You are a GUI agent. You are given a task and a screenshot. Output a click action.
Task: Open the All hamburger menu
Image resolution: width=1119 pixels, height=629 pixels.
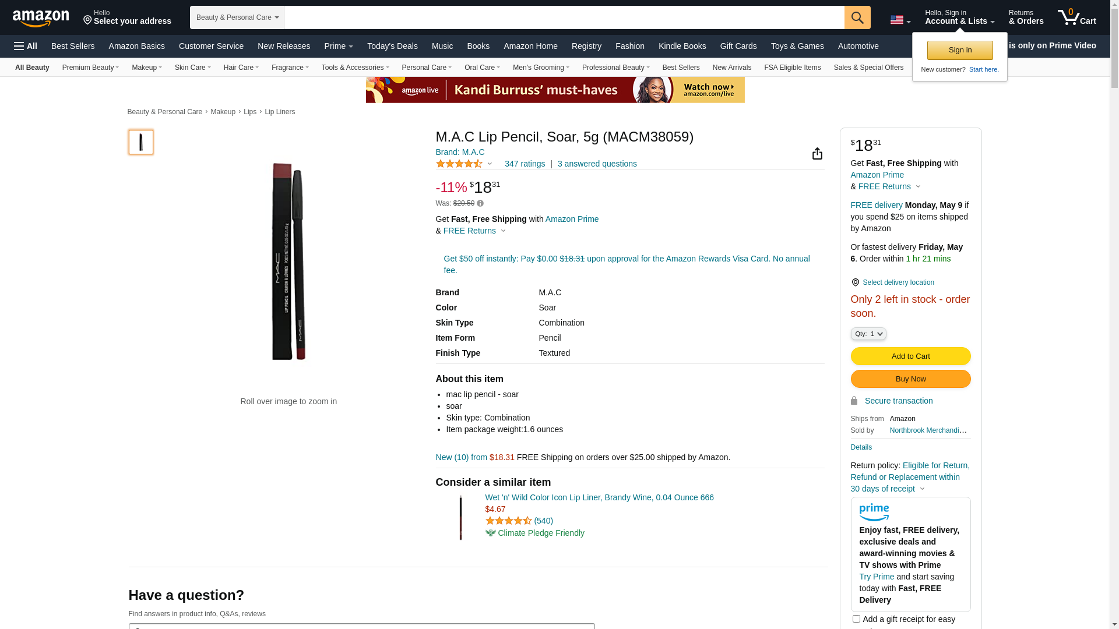tap(26, 46)
